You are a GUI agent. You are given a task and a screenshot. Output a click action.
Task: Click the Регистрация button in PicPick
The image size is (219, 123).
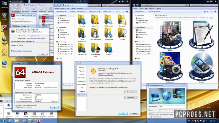pos(131,92)
